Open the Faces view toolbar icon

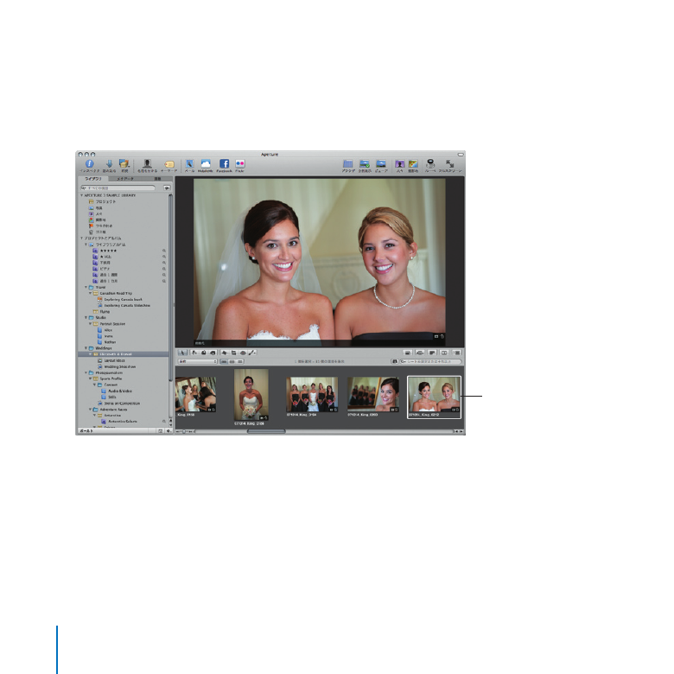[x=400, y=164]
